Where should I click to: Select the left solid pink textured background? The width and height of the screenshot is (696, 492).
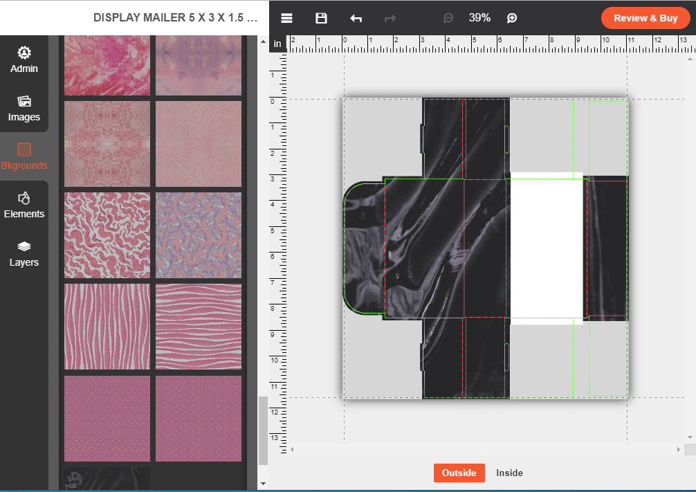coord(107,419)
